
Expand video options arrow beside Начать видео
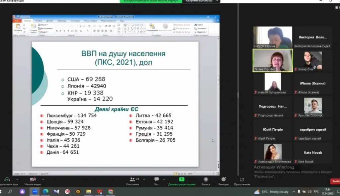tap(43, 179)
